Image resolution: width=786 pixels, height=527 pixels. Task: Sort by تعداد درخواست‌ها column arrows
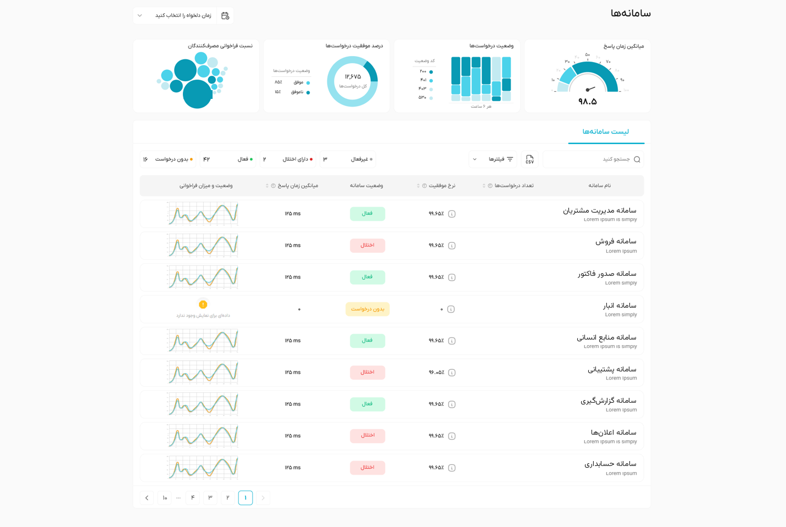click(x=484, y=186)
